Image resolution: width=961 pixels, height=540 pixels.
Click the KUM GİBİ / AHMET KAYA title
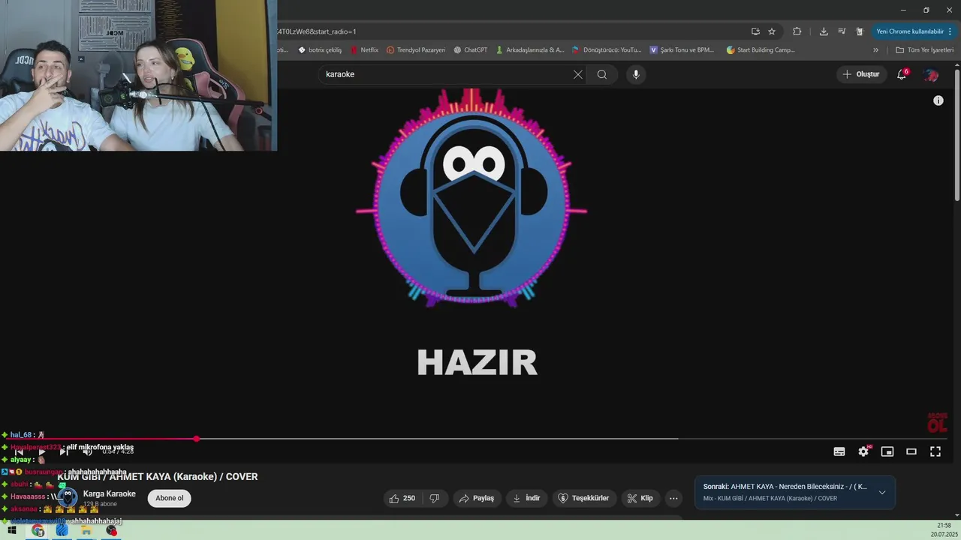point(158,477)
